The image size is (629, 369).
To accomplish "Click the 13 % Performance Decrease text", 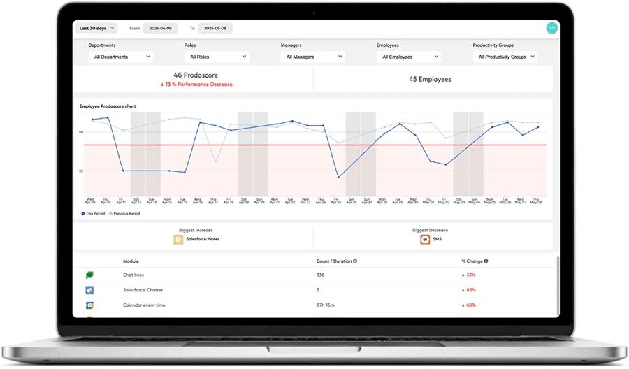I will point(196,85).
